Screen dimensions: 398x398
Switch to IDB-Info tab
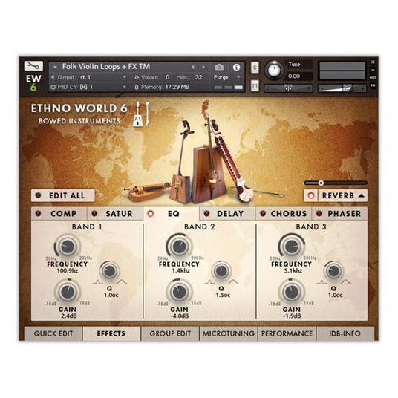tap(345, 333)
